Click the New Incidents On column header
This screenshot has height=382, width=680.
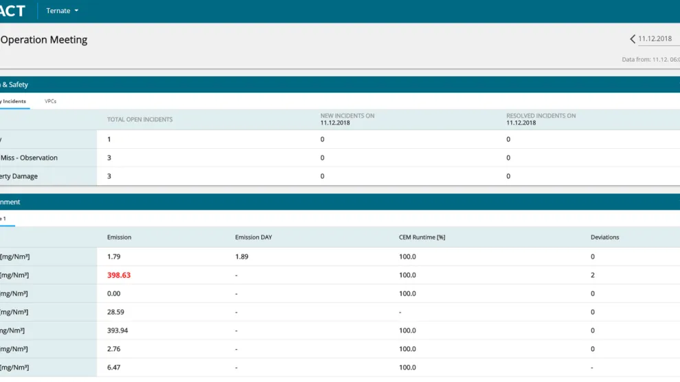pos(347,119)
